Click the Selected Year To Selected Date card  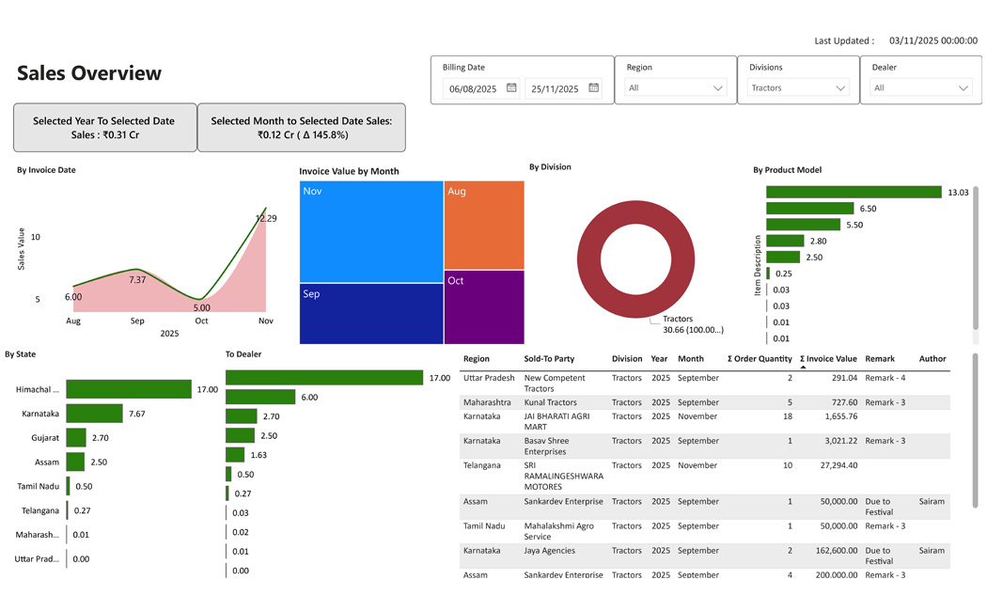[x=104, y=128]
